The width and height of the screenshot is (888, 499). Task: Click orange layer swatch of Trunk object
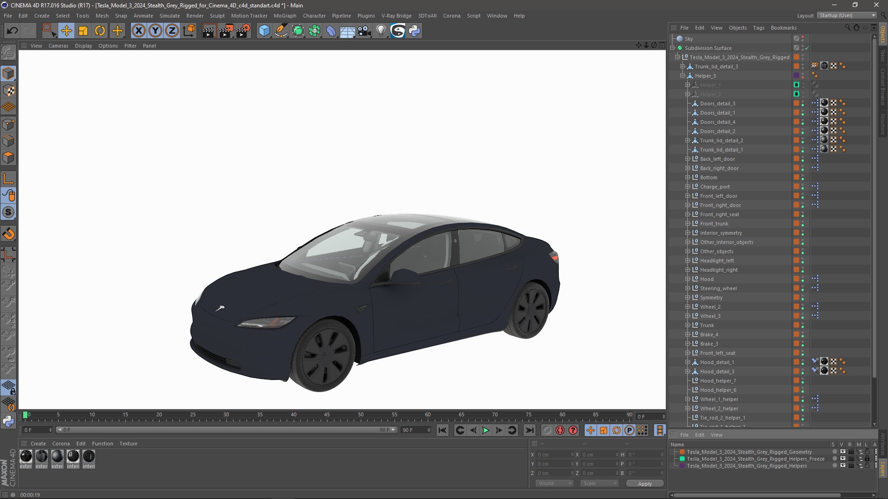pyautogui.click(x=796, y=325)
